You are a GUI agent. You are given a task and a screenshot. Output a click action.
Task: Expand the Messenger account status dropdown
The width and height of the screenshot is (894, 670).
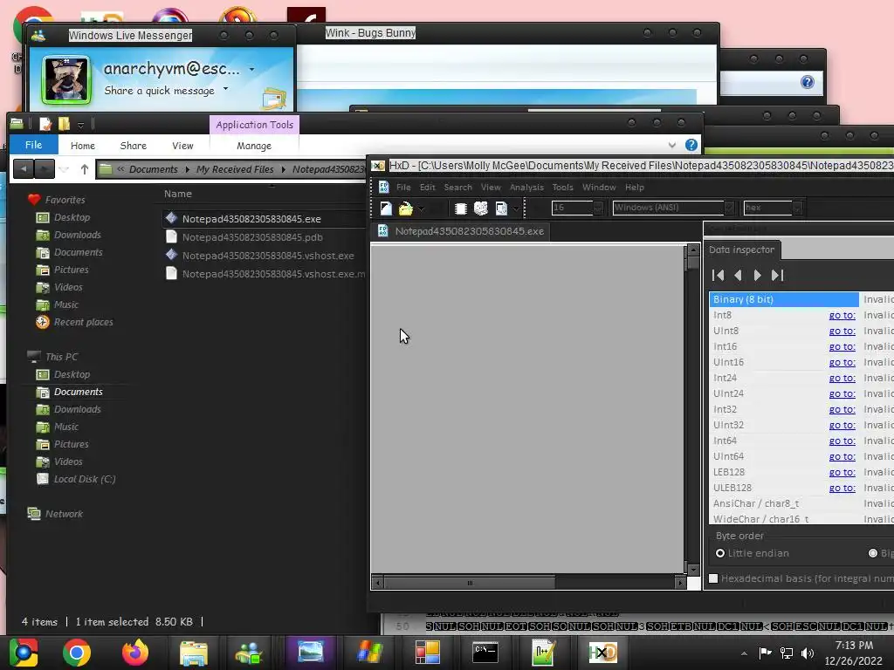[252, 70]
